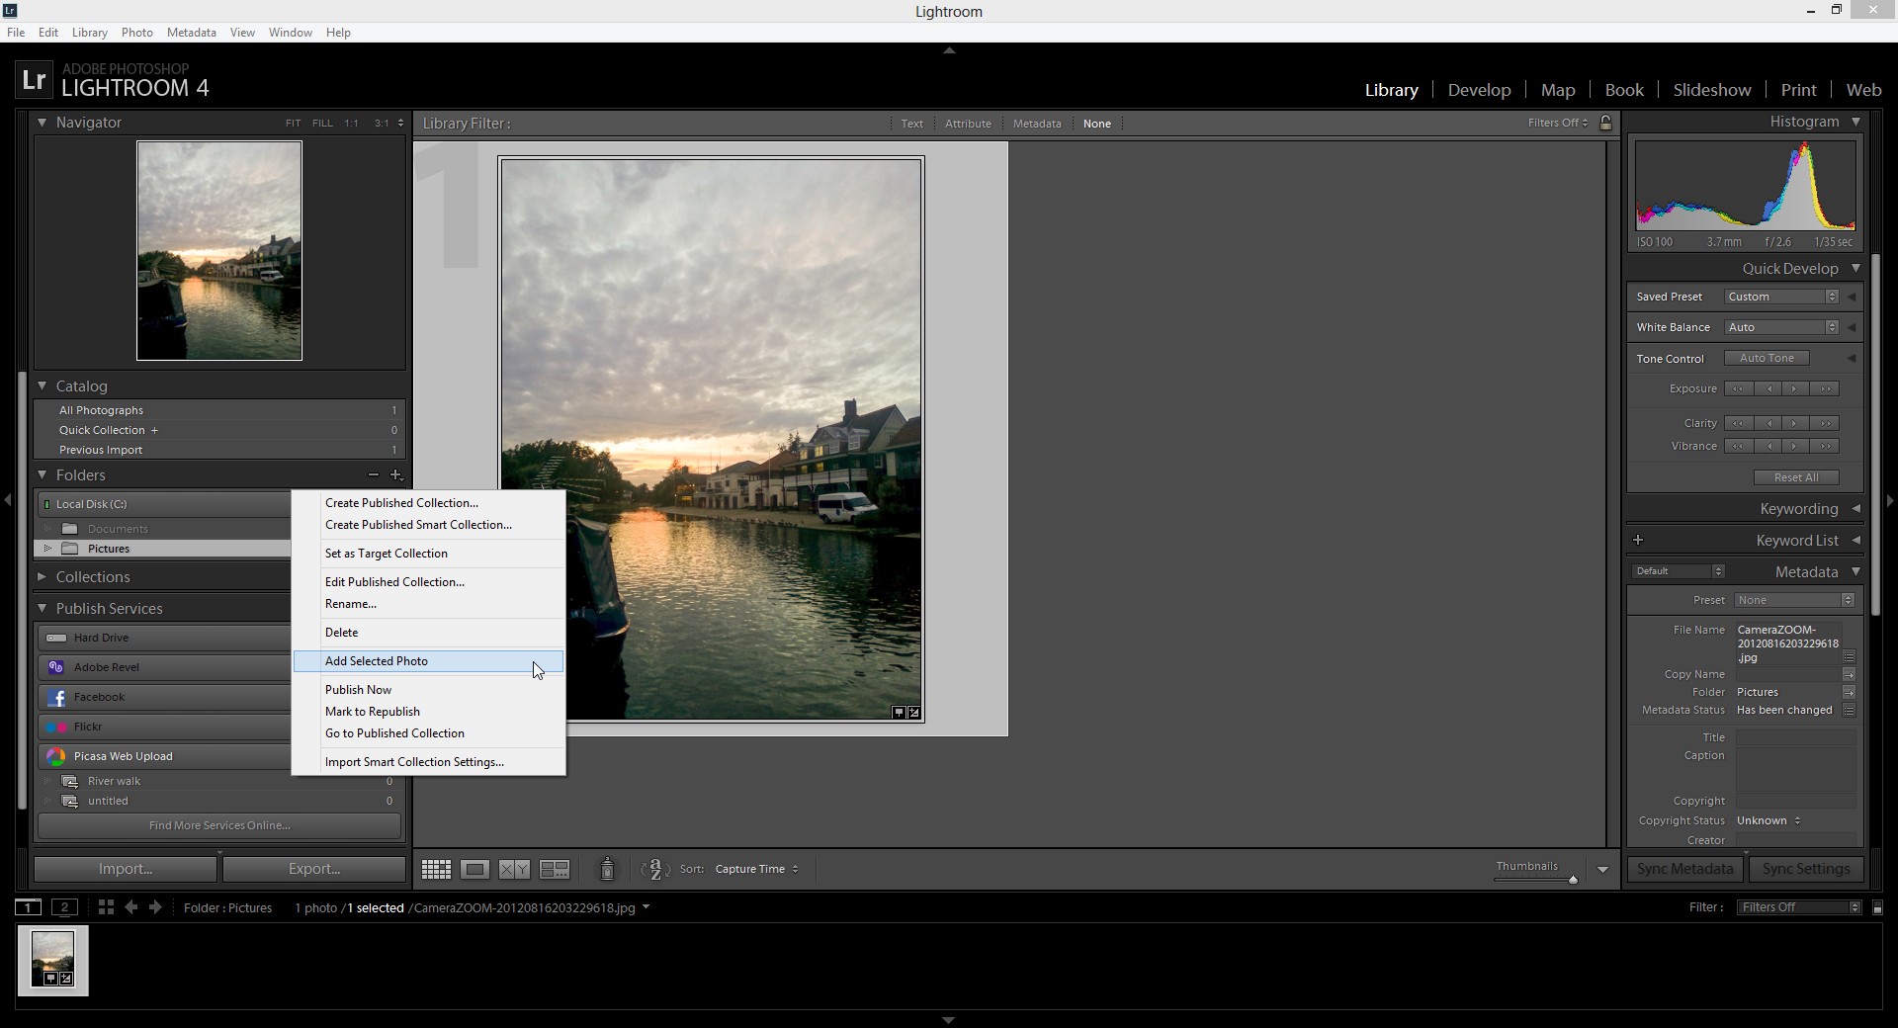The width and height of the screenshot is (1898, 1028).
Task: Toggle the Library Filter lock icon
Action: pyautogui.click(x=1605, y=124)
